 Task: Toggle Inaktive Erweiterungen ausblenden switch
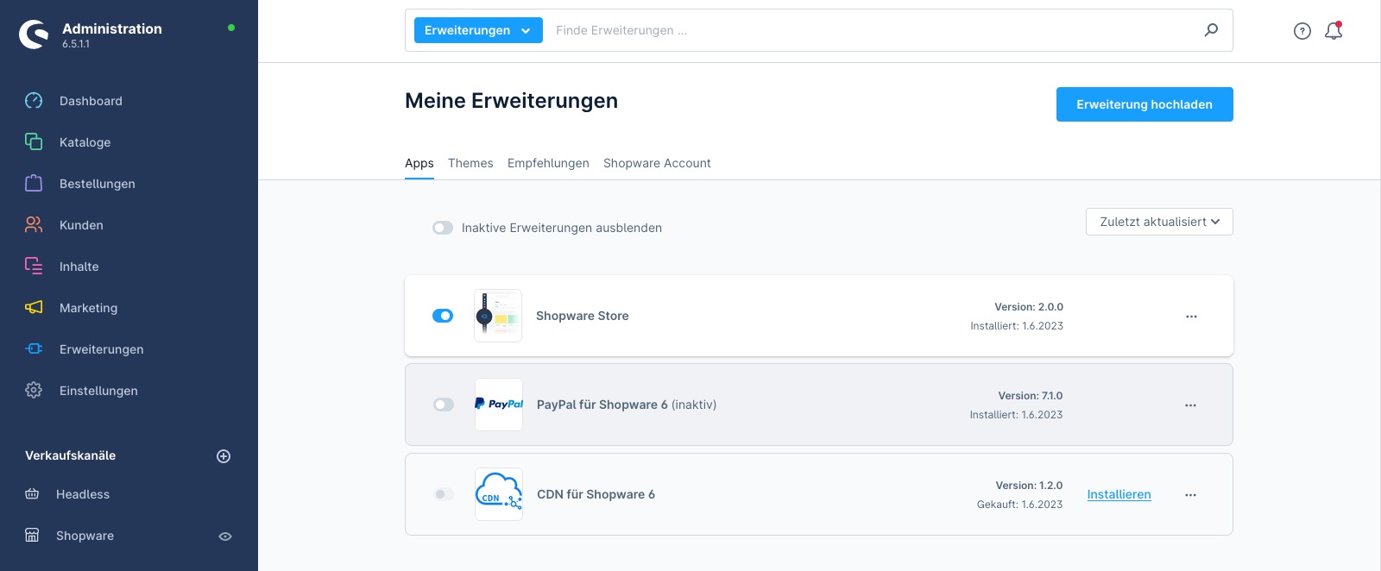(x=443, y=228)
